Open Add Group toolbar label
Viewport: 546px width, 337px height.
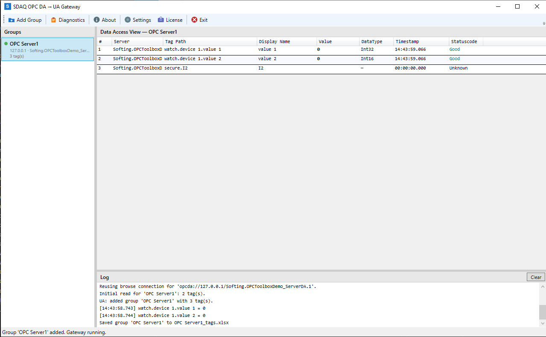click(29, 20)
